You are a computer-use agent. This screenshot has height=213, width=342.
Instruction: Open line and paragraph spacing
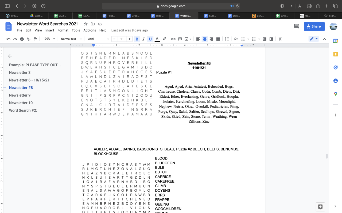[x=227, y=39]
